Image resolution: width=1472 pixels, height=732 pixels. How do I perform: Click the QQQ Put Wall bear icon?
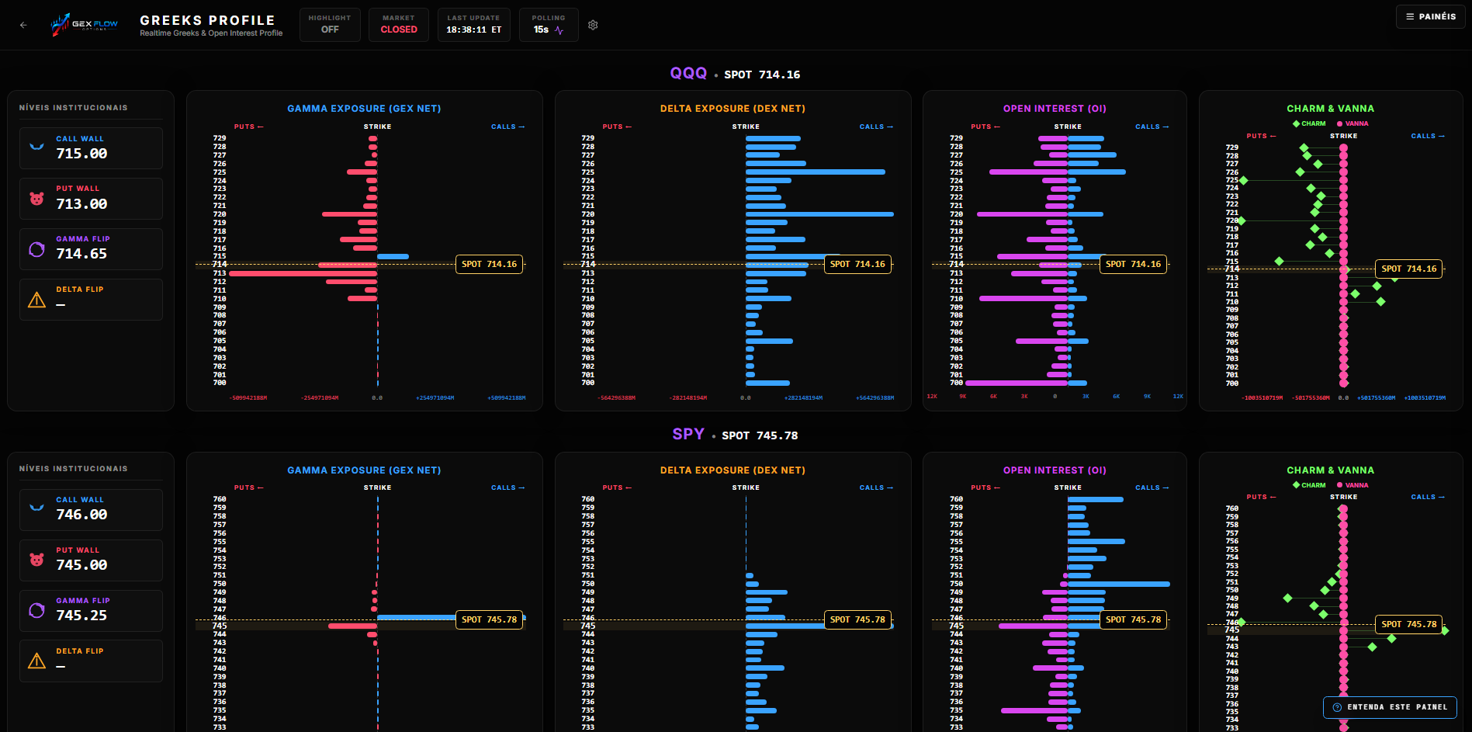(x=36, y=199)
